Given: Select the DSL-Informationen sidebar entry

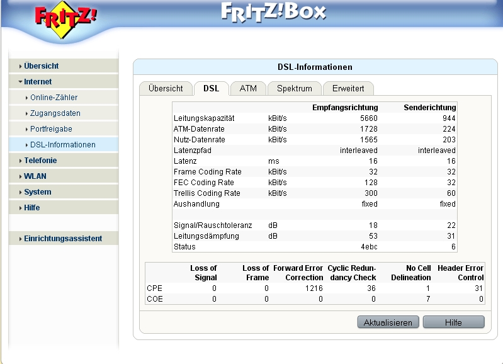Looking at the screenshot, I should [62, 145].
